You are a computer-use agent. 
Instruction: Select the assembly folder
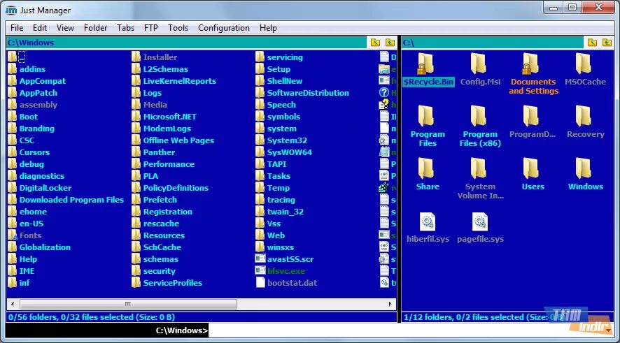(38, 105)
